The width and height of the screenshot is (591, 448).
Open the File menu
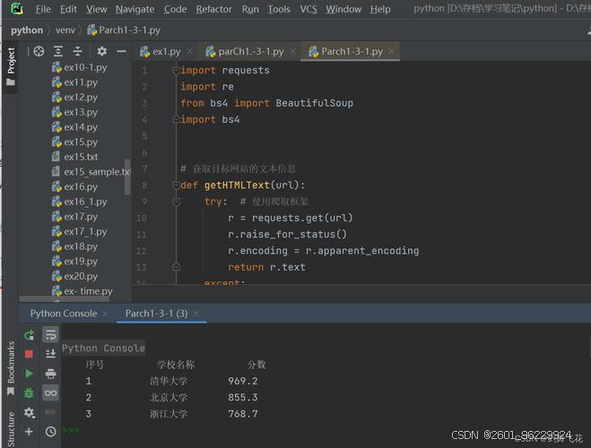43,9
